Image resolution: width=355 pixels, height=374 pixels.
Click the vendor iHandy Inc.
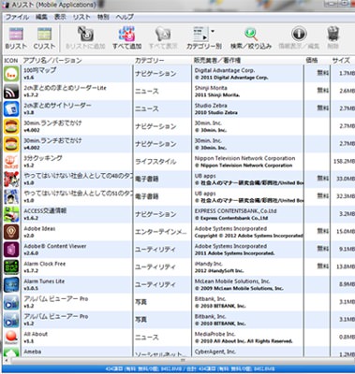209,264
